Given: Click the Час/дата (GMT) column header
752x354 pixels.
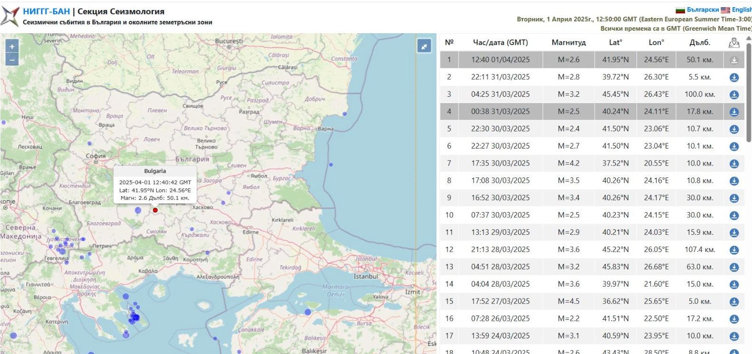Looking at the screenshot, I should (x=500, y=43).
